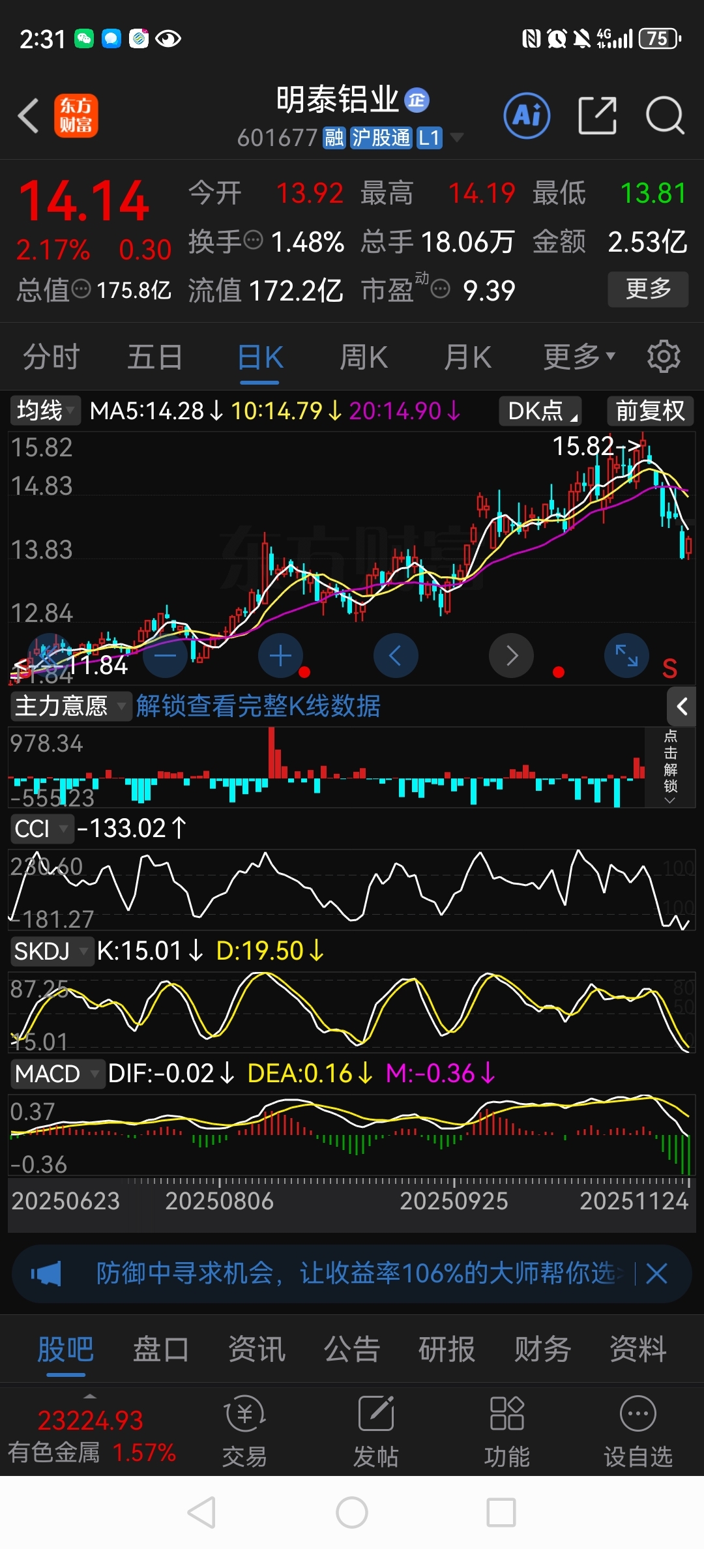Switch to 周K chart tab

tap(363, 357)
